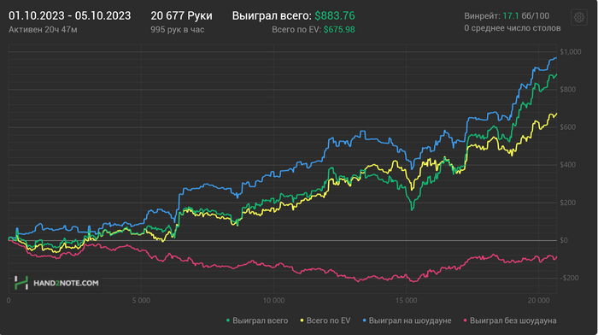This screenshot has height=335, width=598.
Task: Click '0 среднее число столов' text
Action: 513,28
